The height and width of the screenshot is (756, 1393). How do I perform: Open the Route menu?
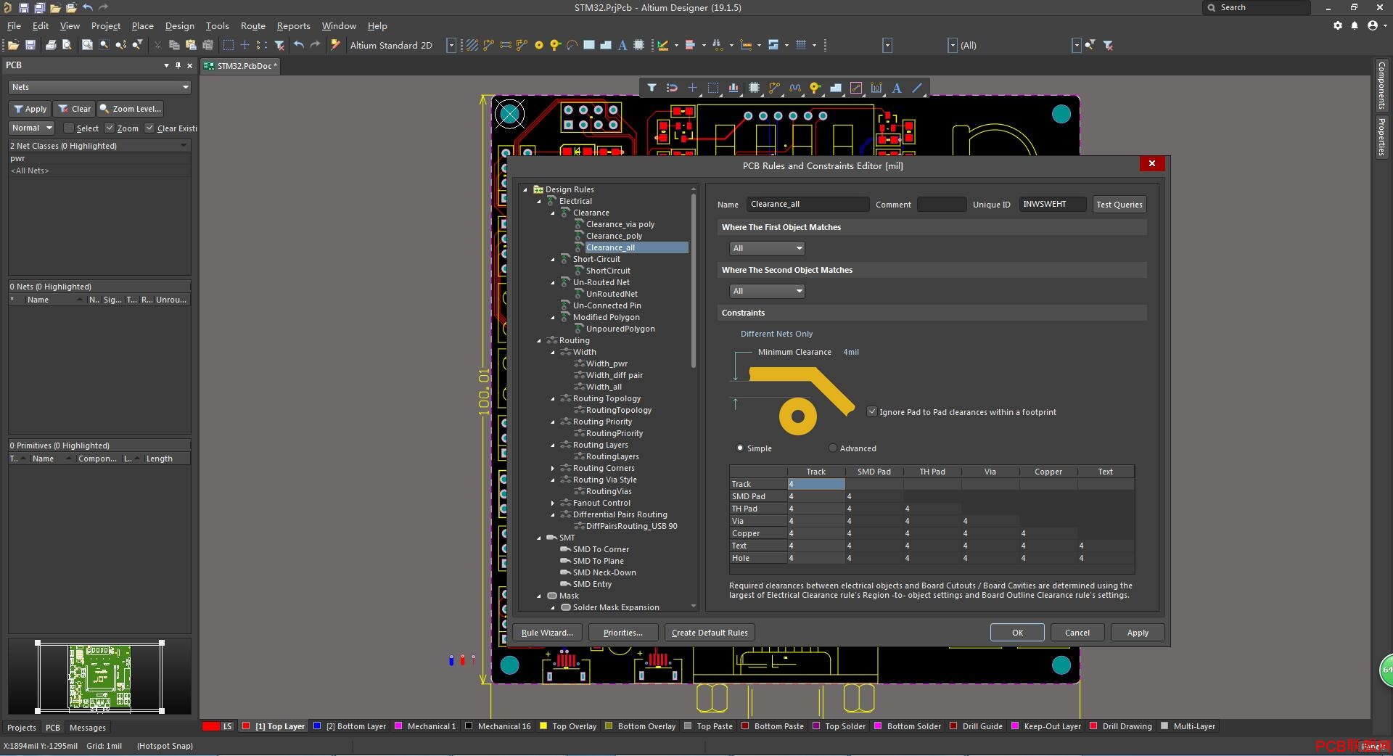[252, 25]
